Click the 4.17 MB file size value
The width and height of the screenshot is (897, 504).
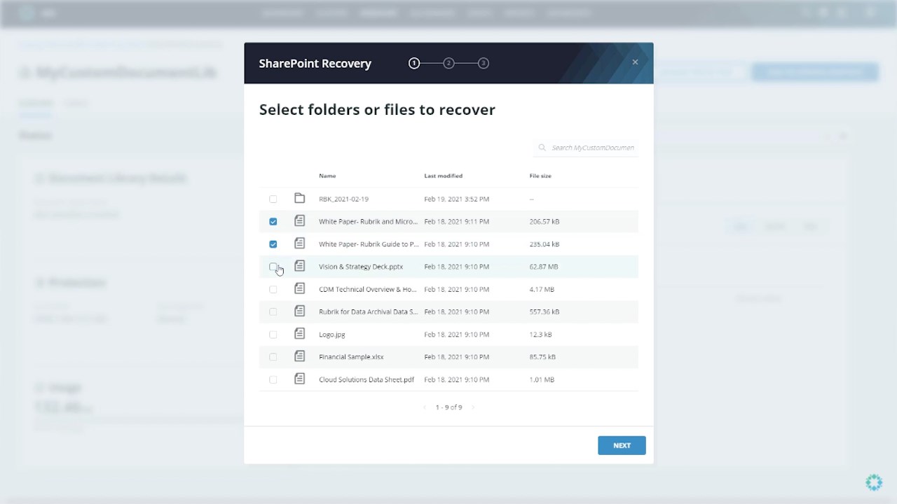point(542,289)
